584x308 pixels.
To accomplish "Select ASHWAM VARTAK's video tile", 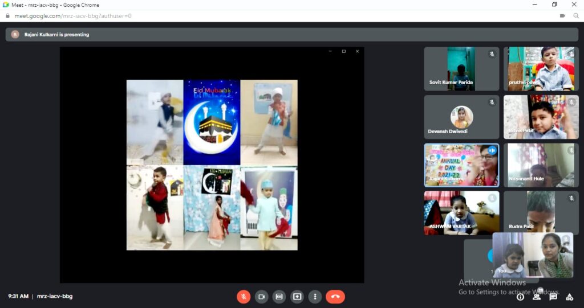I will pos(461,213).
